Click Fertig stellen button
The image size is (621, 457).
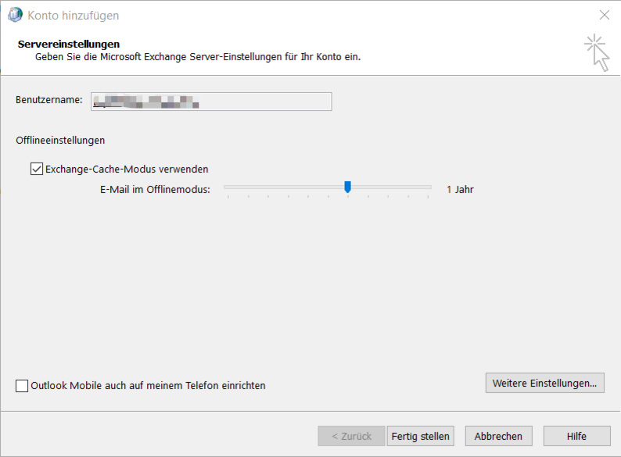coord(421,436)
